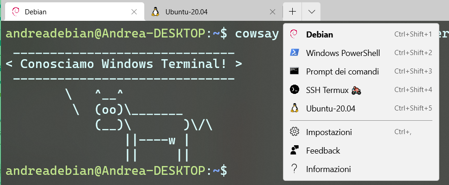
Task: Click the Impostazioni gear icon
Action: 295,132
